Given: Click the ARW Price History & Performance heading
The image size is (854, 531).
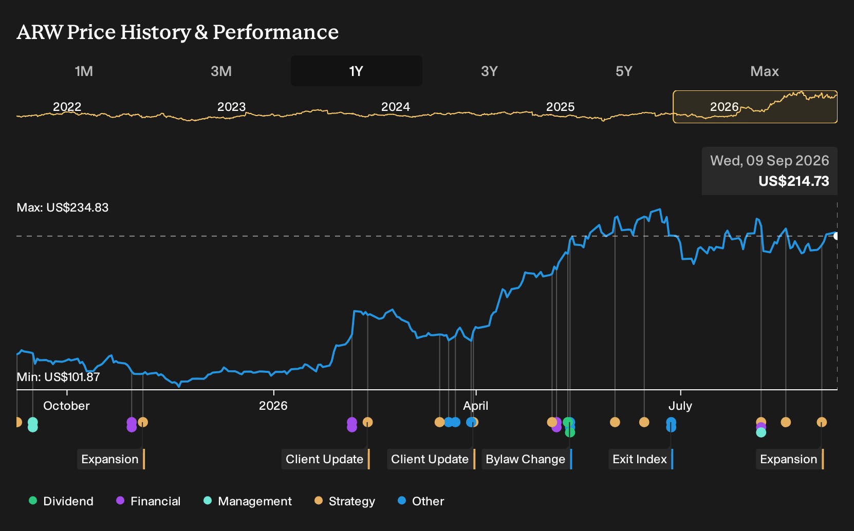Looking at the screenshot, I should pyautogui.click(x=178, y=32).
